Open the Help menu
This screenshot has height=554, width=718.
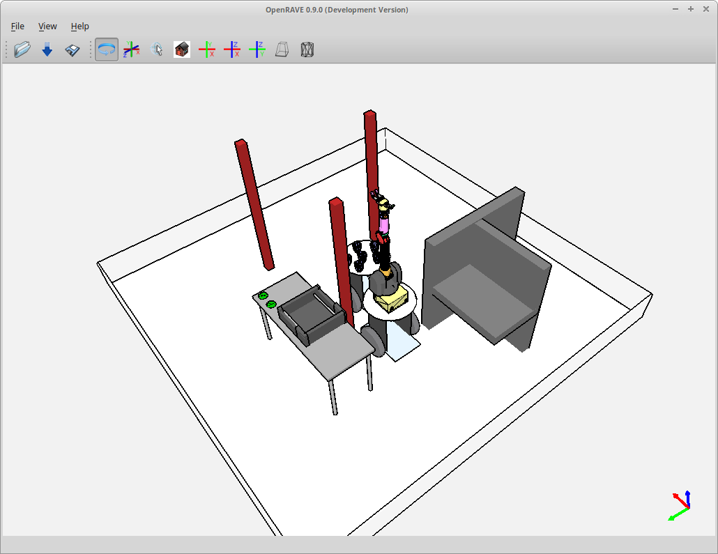tap(79, 26)
